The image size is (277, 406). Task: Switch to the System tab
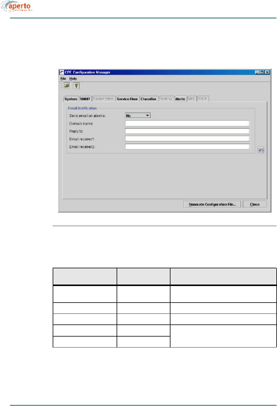tap(71, 99)
